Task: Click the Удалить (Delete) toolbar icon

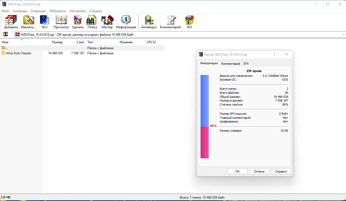Action: (77, 21)
